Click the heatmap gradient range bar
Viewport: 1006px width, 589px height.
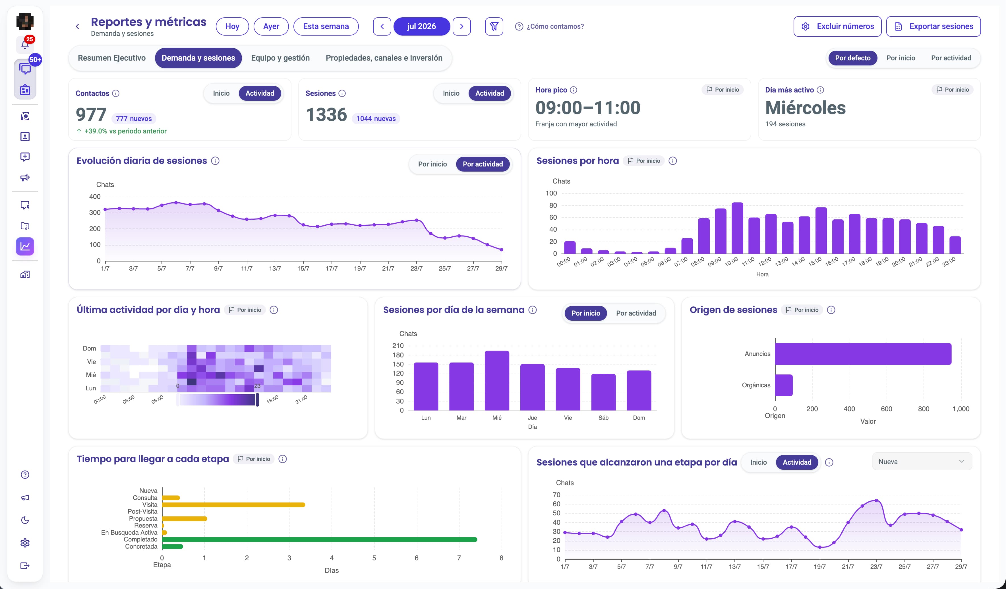click(x=218, y=399)
